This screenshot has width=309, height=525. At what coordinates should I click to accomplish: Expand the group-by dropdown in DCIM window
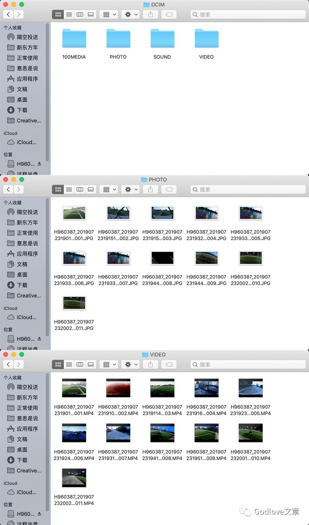[109, 15]
